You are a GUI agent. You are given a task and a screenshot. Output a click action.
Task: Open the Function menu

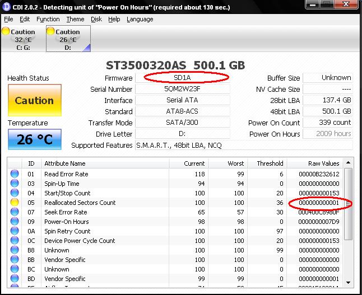(x=48, y=19)
